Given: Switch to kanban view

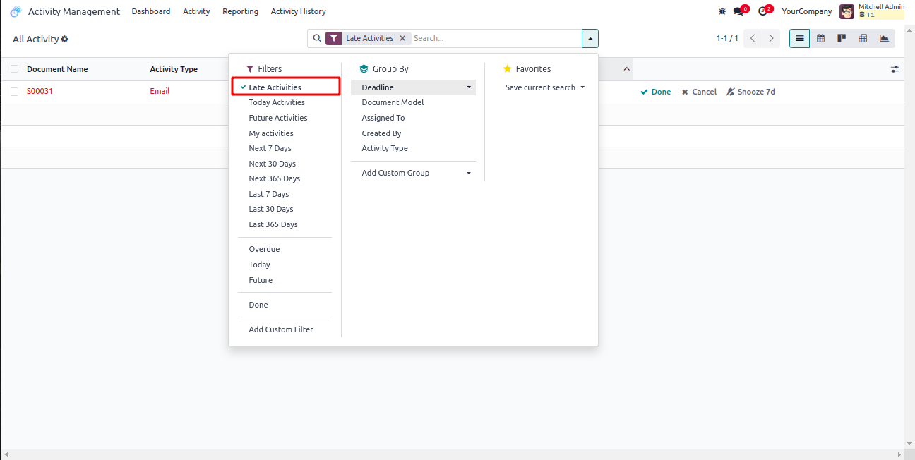Looking at the screenshot, I should [x=842, y=38].
